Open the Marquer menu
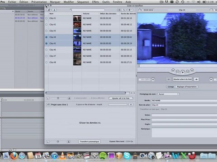217x162 pixels. (x=55, y=2)
